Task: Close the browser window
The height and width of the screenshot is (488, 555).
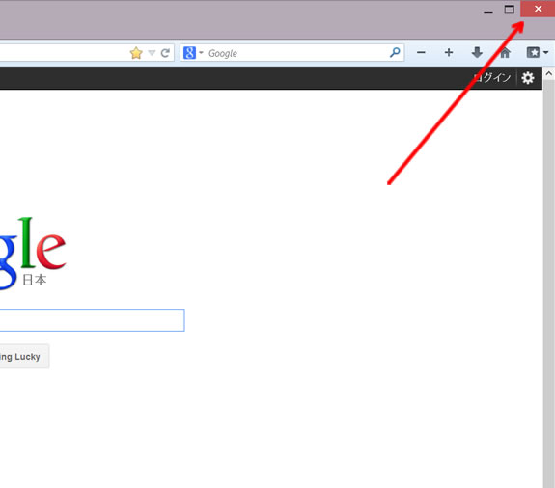Action: pyautogui.click(x=538, y=9)
